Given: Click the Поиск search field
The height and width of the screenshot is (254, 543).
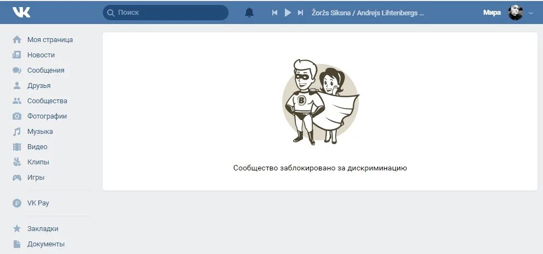Looking at the screenshot, I should tap(166, 13).
